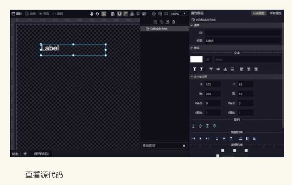Click the bring-to-front arrange icon
292x185 pixels.
point(193,126)
